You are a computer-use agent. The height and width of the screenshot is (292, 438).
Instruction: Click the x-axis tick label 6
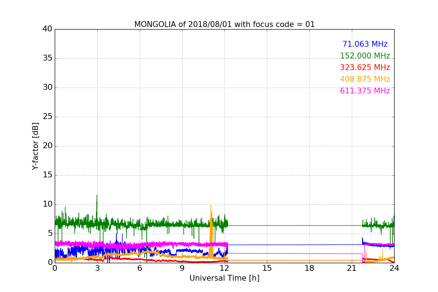pyautogui.click(x=140, y=268)
